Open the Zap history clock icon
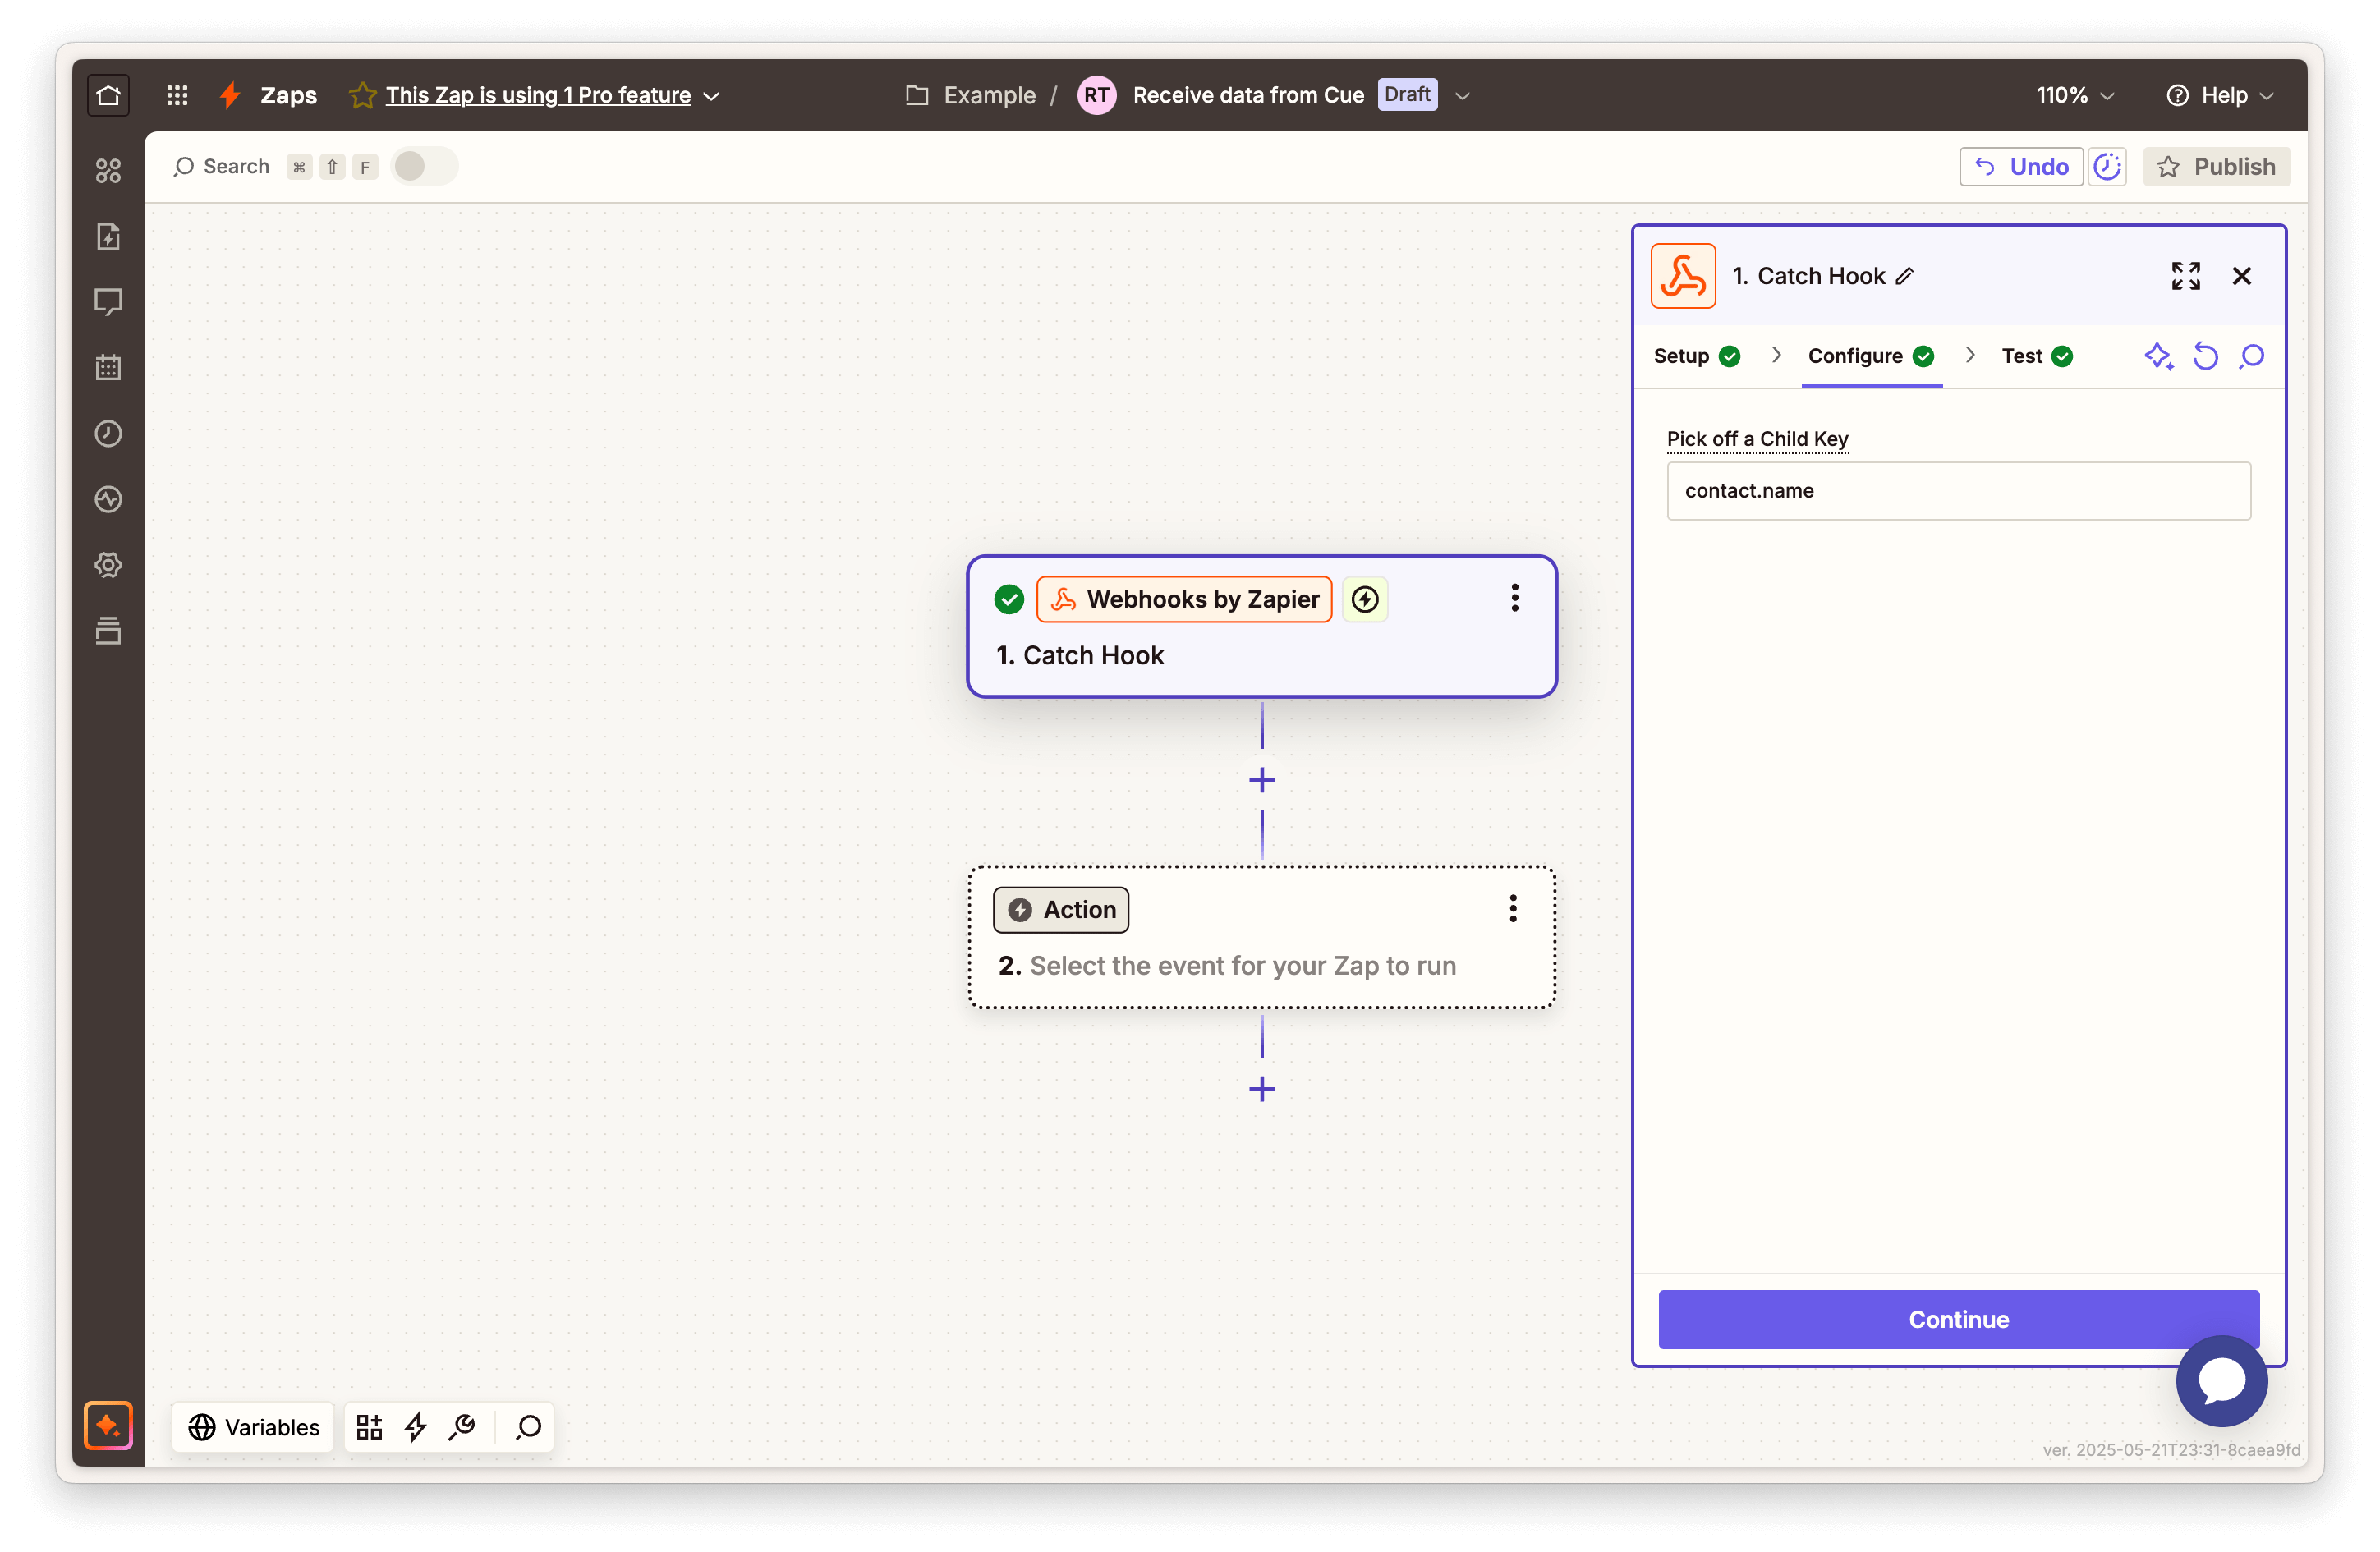The image size is (2380, 1552). click(108, 433)
